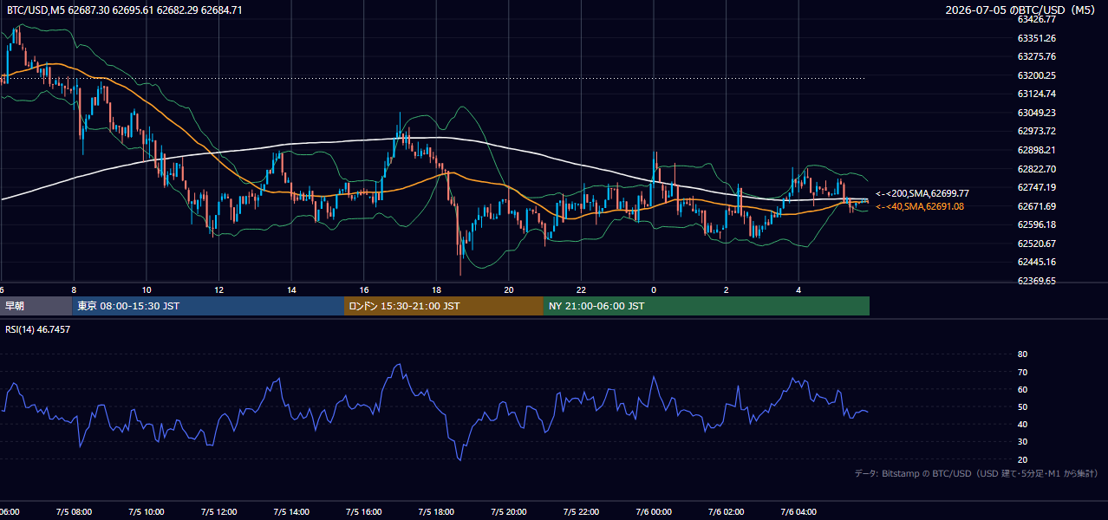Click price axis value 63351.26
This screenshot has height=520, width=1108.
coord(1036,38)
